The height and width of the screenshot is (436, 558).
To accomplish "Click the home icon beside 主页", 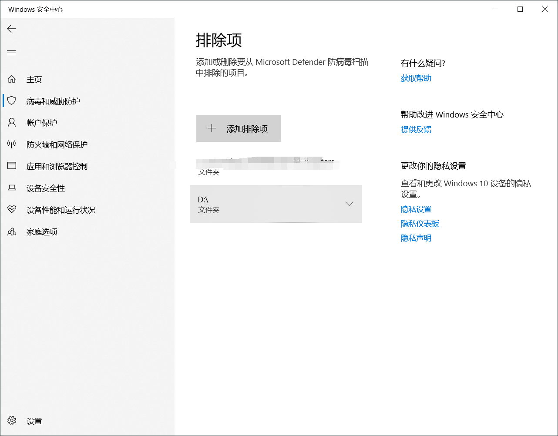I will (12, 79).
